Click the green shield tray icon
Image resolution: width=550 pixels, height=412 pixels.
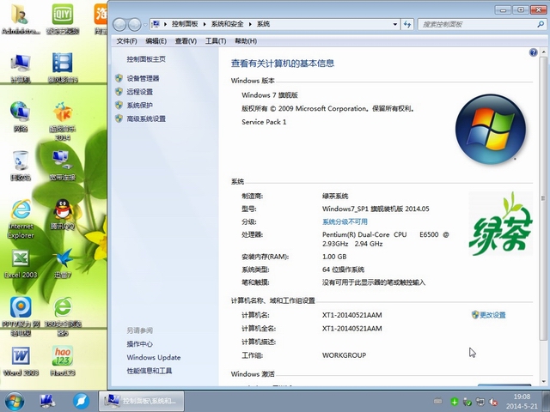[455, 402]
